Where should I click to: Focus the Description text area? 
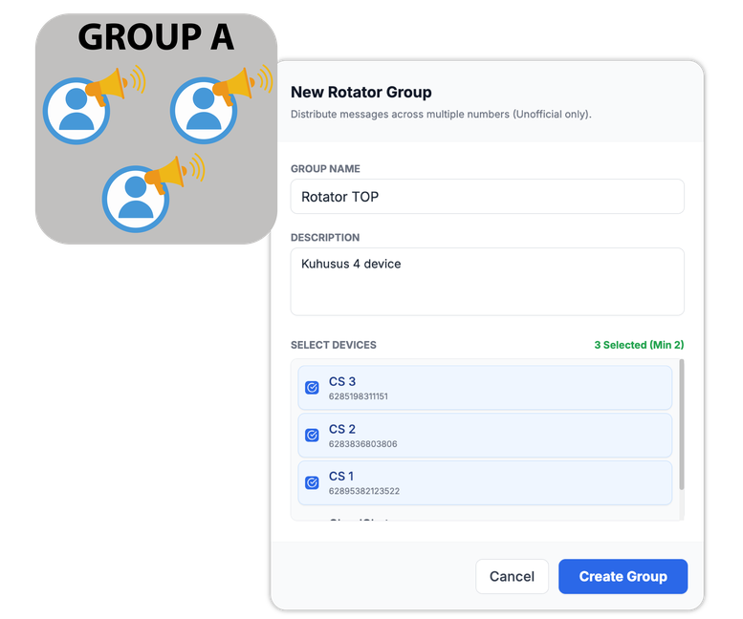tap(487, 282)
